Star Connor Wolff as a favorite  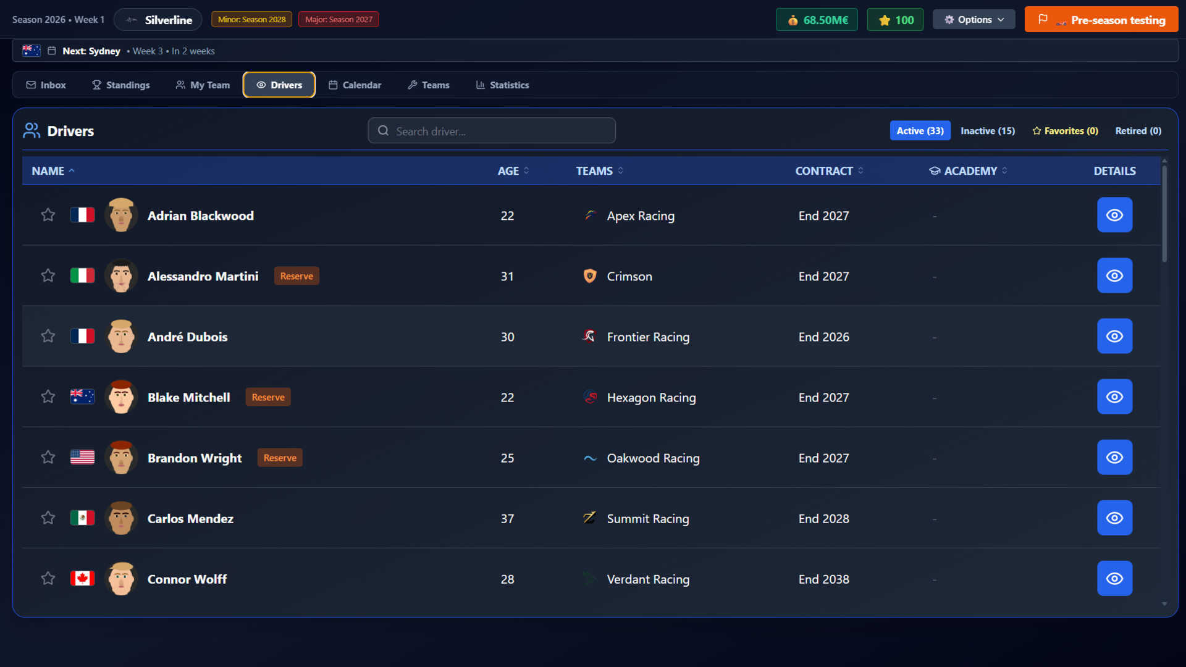(48, 579)
